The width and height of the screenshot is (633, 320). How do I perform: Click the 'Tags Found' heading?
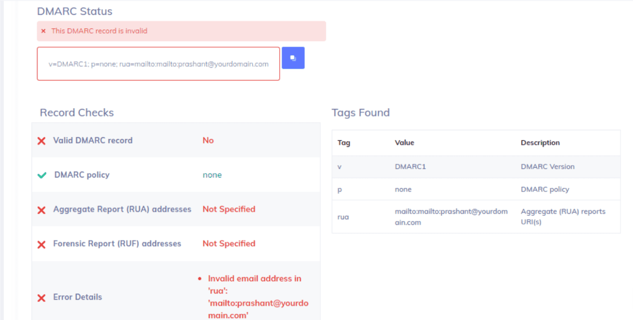[x=360, y=113]
